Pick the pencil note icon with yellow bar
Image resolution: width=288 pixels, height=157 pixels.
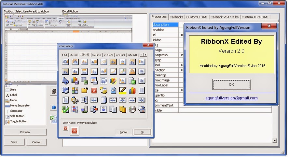pyautogui.click(x=123, y=90)
